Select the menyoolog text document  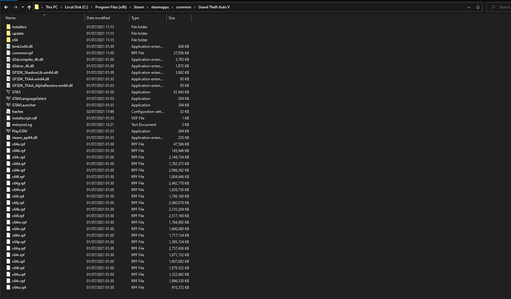[24, 124]
